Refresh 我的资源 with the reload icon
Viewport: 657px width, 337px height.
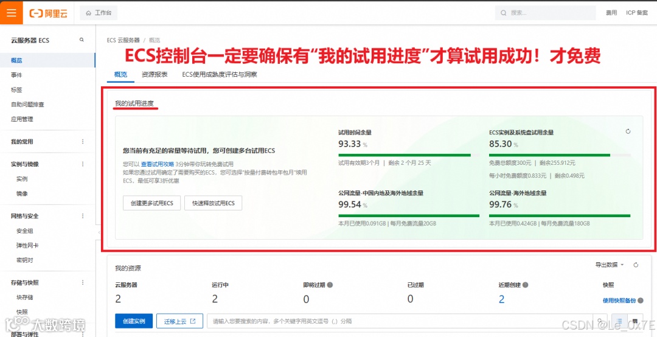click(636, 265)
